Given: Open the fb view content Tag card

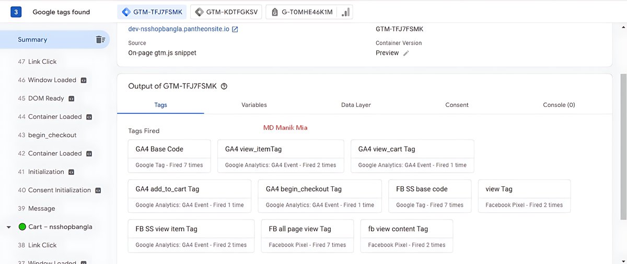Looking at the screenshot, I should point(407,236).
